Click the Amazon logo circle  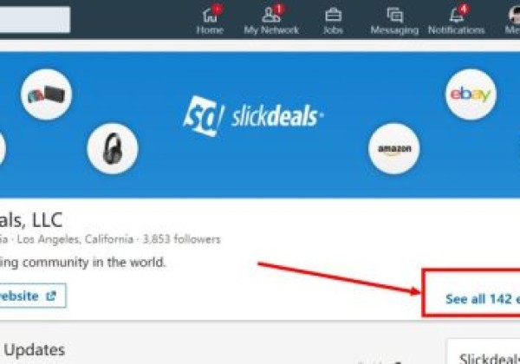tap(394, 148)
